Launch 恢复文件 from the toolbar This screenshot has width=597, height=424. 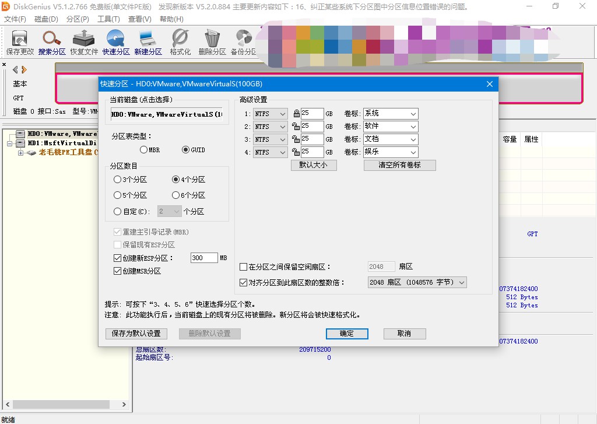coord(84,43)
